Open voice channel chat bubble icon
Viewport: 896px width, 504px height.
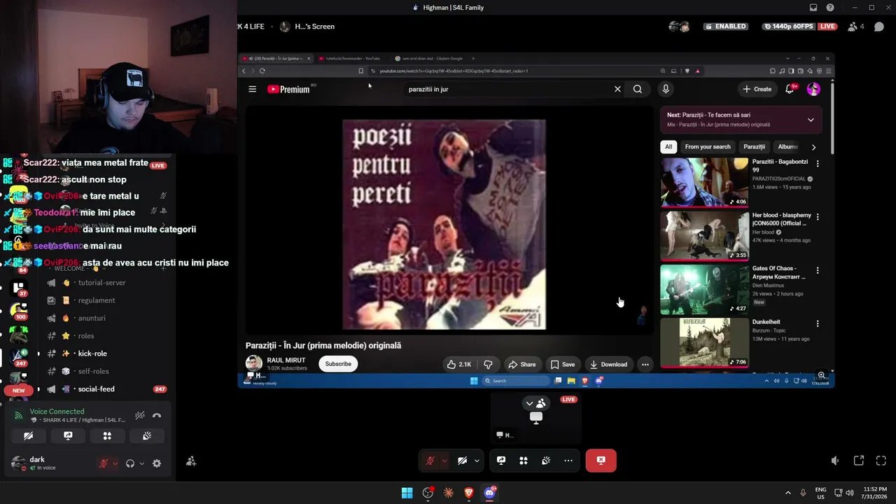coord(879,27)
